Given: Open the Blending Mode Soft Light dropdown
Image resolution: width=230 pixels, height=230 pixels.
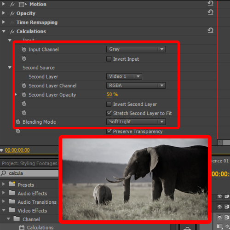Looking at the screenshot, I should click(x=136, y=122).
